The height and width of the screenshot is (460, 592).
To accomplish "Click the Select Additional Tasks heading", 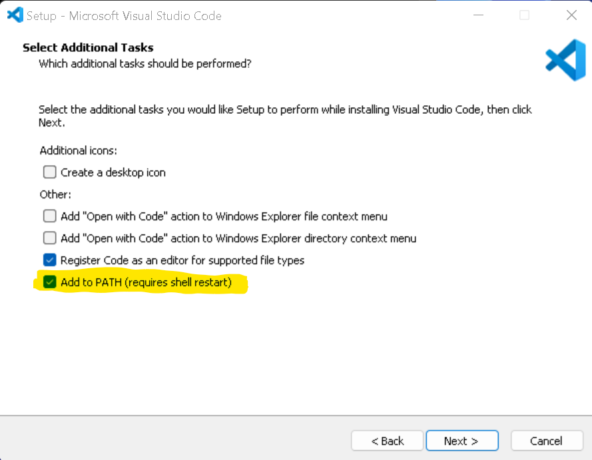I will [87, 47].
